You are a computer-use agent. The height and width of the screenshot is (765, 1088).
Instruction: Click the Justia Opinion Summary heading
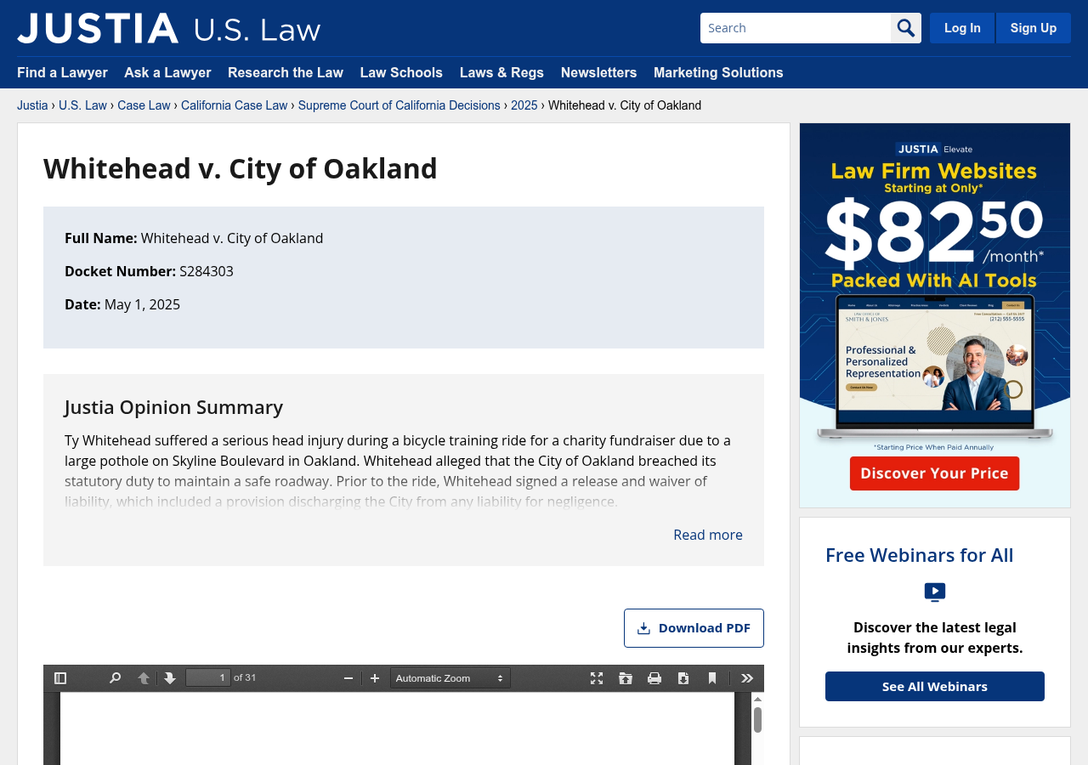click(x=173, y=407)
